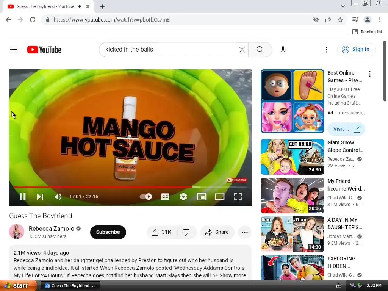Click the page vertical scrollbar
The width and height of the screenshot is (388, 291).
pyautogui.click(x=385, y=71)
